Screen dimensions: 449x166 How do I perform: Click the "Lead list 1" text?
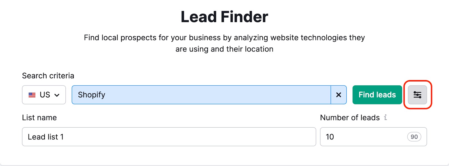[x=46, y=137]
